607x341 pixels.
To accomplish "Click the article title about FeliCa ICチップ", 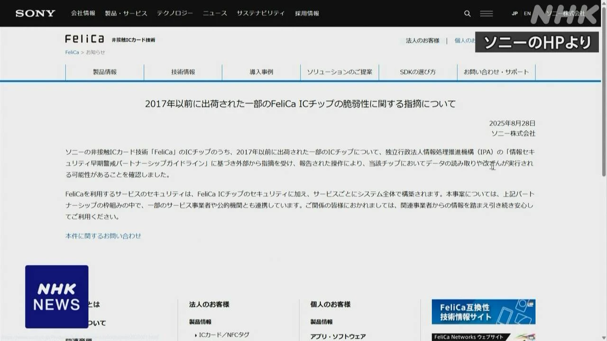I will tap(300, 104).
